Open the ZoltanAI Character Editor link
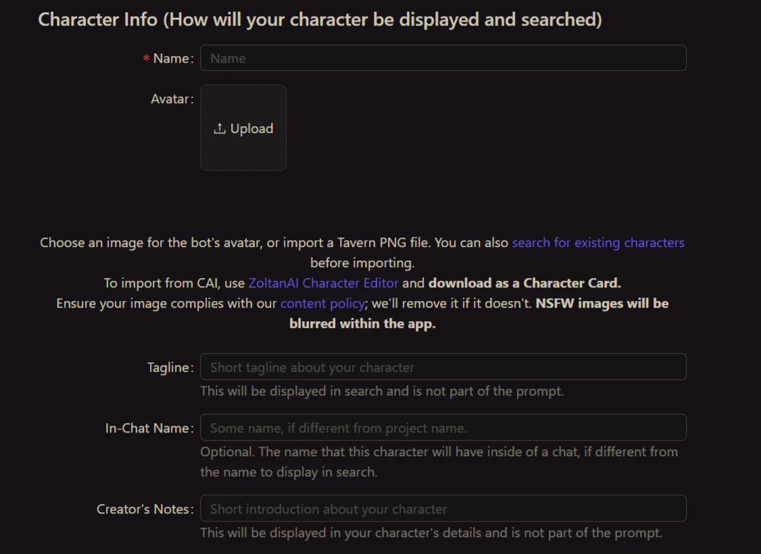 pos(323,283)
